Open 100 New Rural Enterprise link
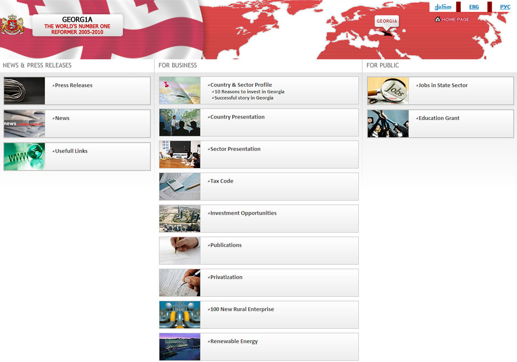 tap(242, 309)
